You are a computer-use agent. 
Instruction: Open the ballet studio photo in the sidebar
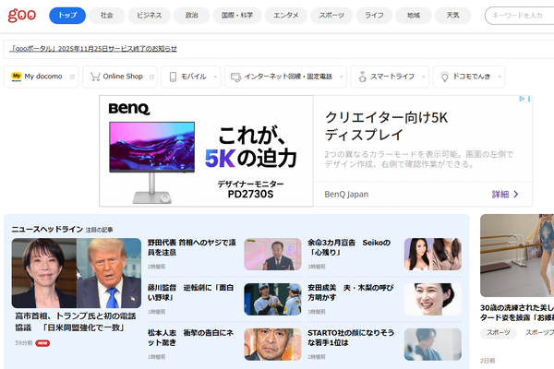point(517,256)
